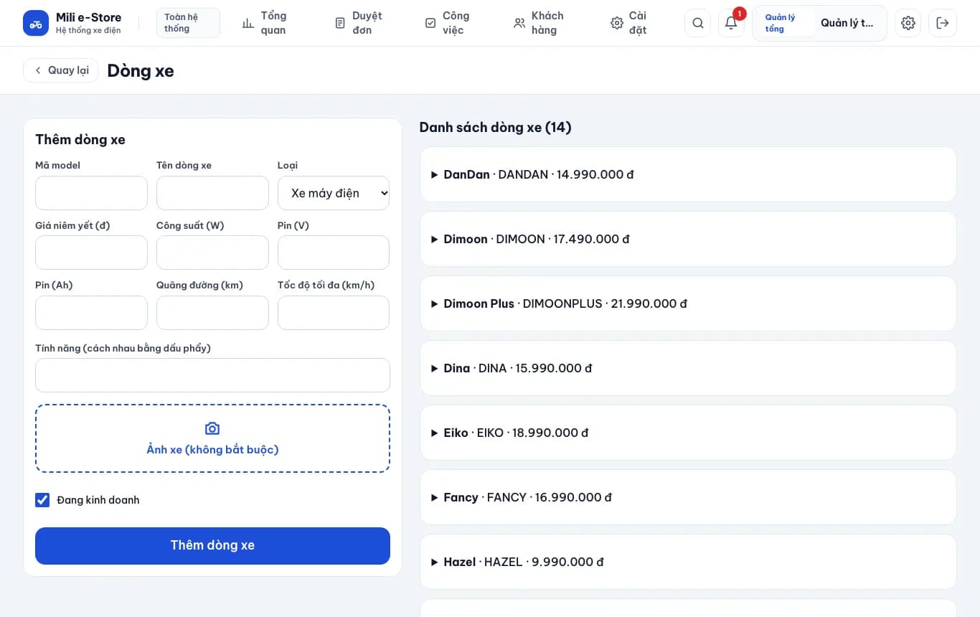Expand the Dimoon 17.490.000 đ row
Image resolution: width=980 pixels, height=617 pixels.
[x=688, y=239]
